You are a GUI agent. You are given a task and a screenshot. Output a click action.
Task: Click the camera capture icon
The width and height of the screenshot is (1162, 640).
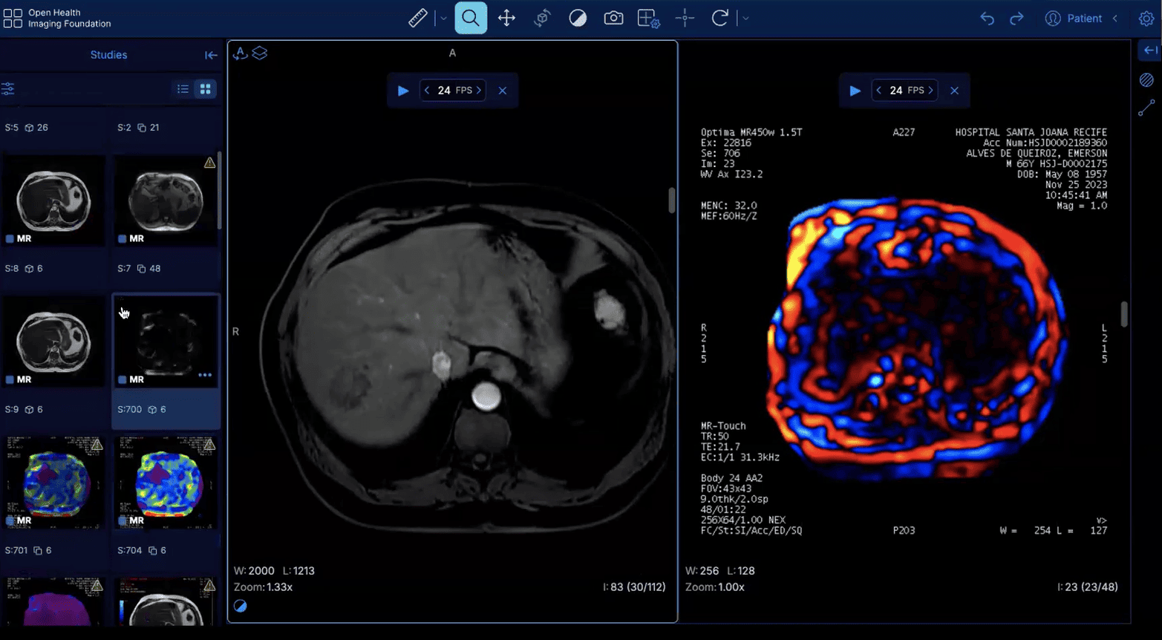click(x=613, y=18)
